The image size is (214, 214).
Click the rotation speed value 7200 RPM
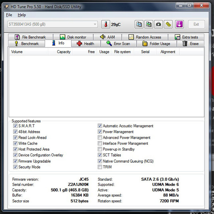coord(169,201)
